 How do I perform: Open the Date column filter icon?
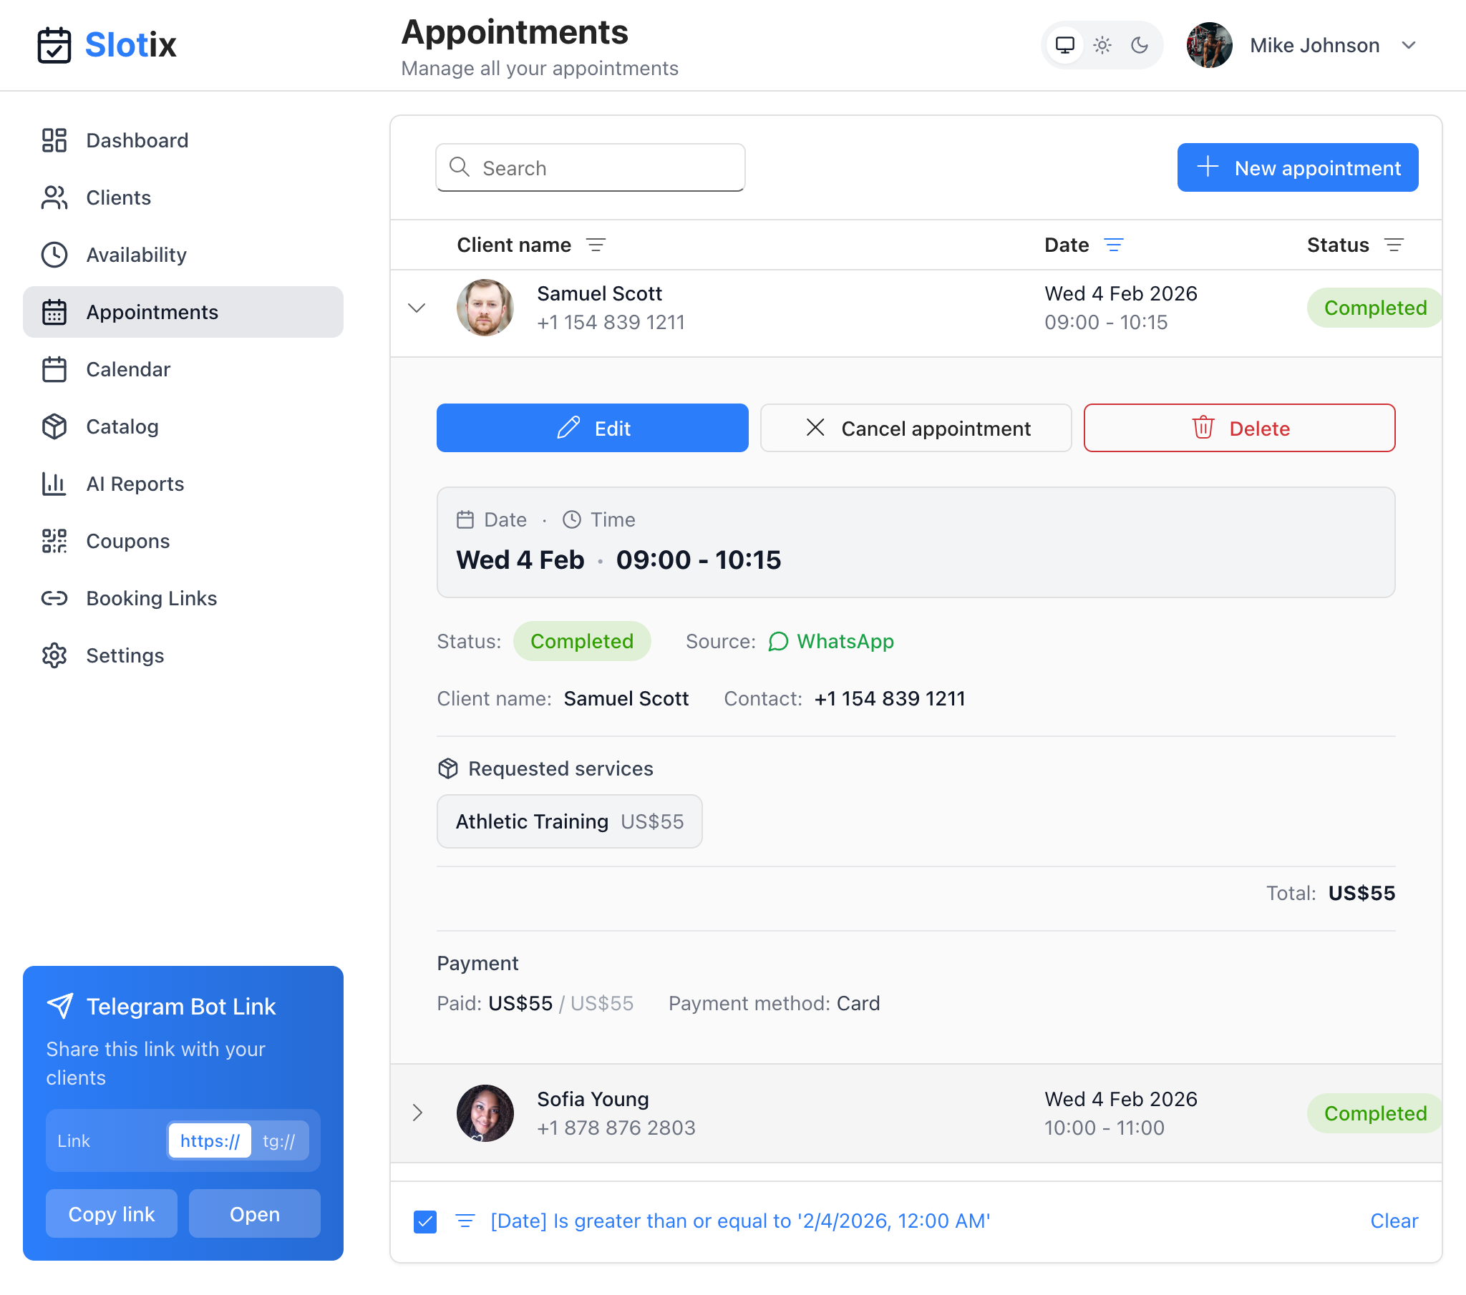[1113, 245]
